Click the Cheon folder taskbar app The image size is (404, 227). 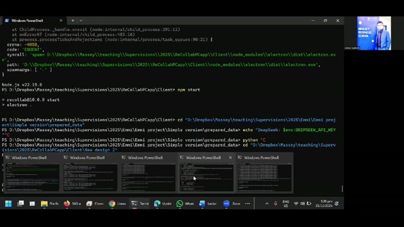pyautogui.click(x=95, y=204)
